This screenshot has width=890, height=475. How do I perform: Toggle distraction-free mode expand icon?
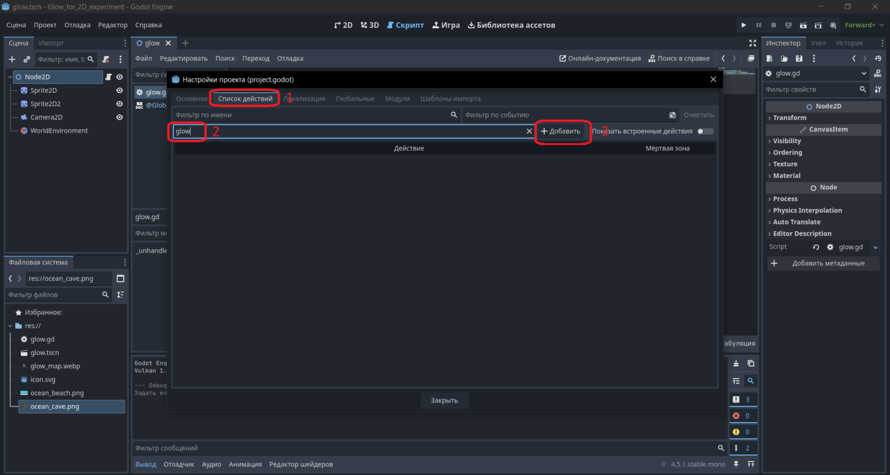pyautogui.click(x=753, y=43)
